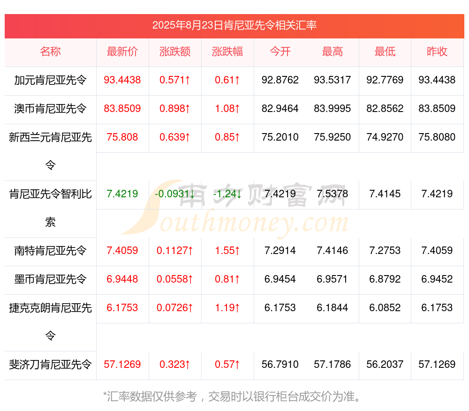Click low value 7.4145
Viewport: 469px width, 411px height.
point(385,194)
